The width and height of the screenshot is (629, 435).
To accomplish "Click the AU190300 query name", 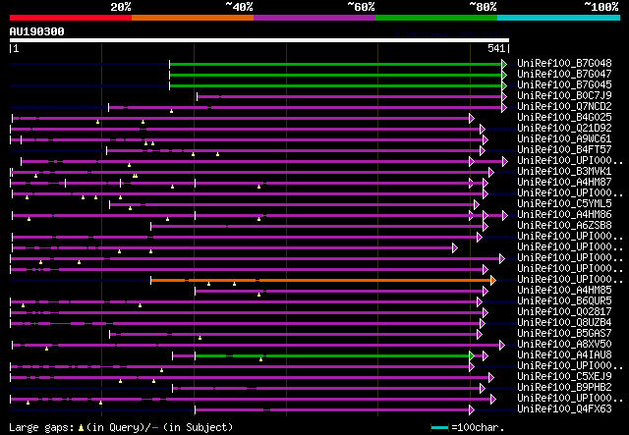I will (x=37, y=31).
